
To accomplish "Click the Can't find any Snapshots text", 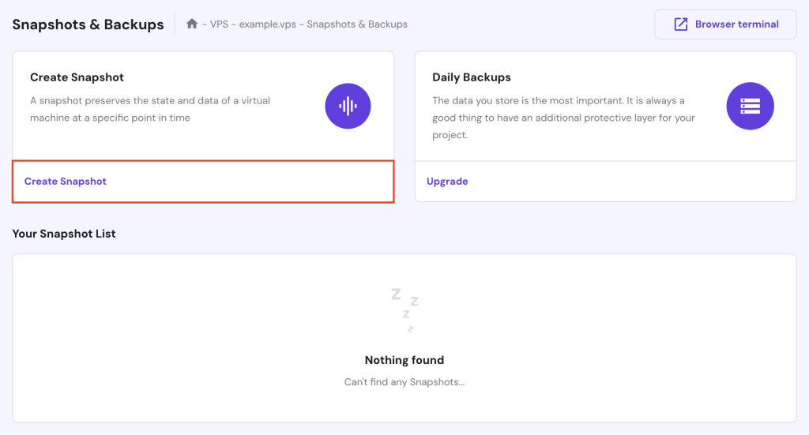I will click(x=404, y=382).
